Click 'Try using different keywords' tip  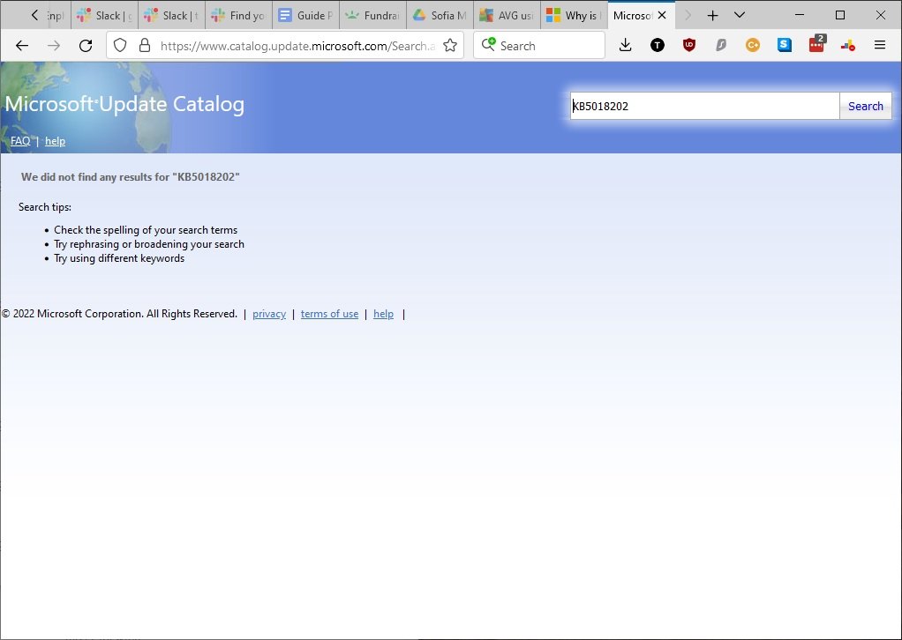pyautogui.click(x=119, y=258)
